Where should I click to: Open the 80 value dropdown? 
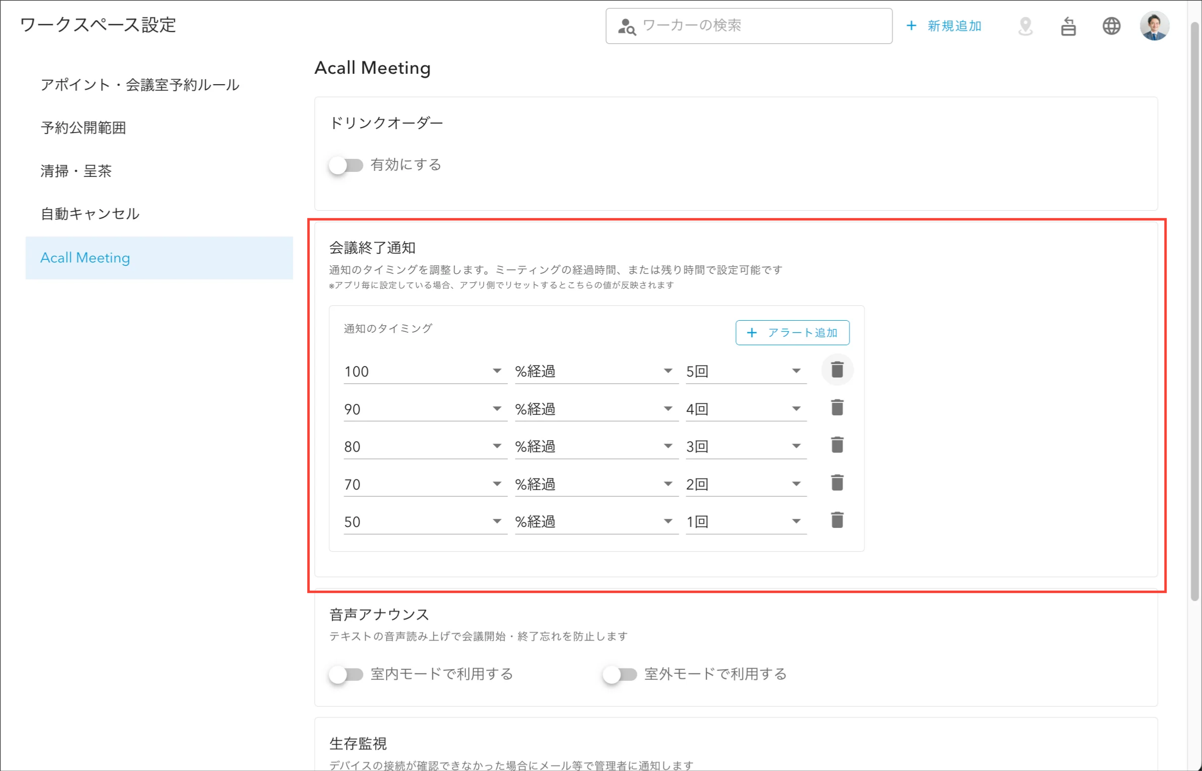pos(425,447)
